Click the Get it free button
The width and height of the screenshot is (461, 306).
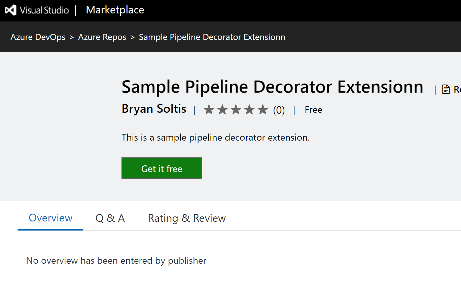(x=162, y=168)
